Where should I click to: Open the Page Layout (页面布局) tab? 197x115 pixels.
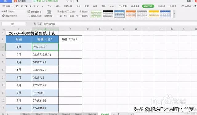coord(68,6)
